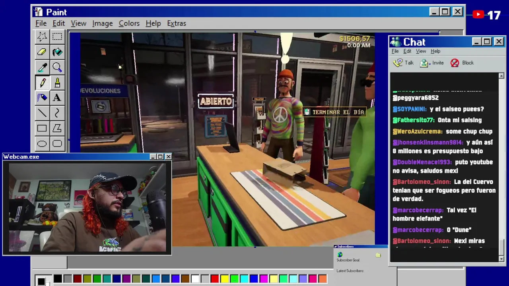Image resolution: width=509 pixels, height=286 pixels.
Task: Choose the straight Line tool
Action: [42, 113]
